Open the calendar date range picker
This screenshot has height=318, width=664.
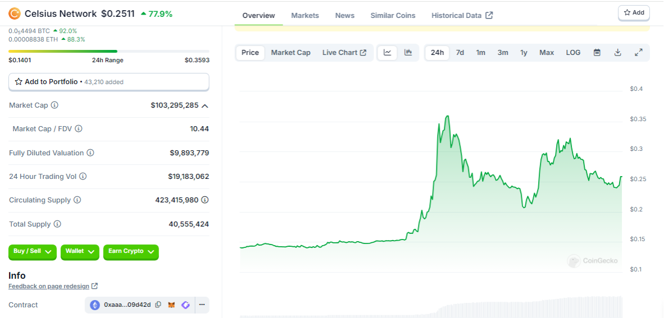click(x=597, y=52)
